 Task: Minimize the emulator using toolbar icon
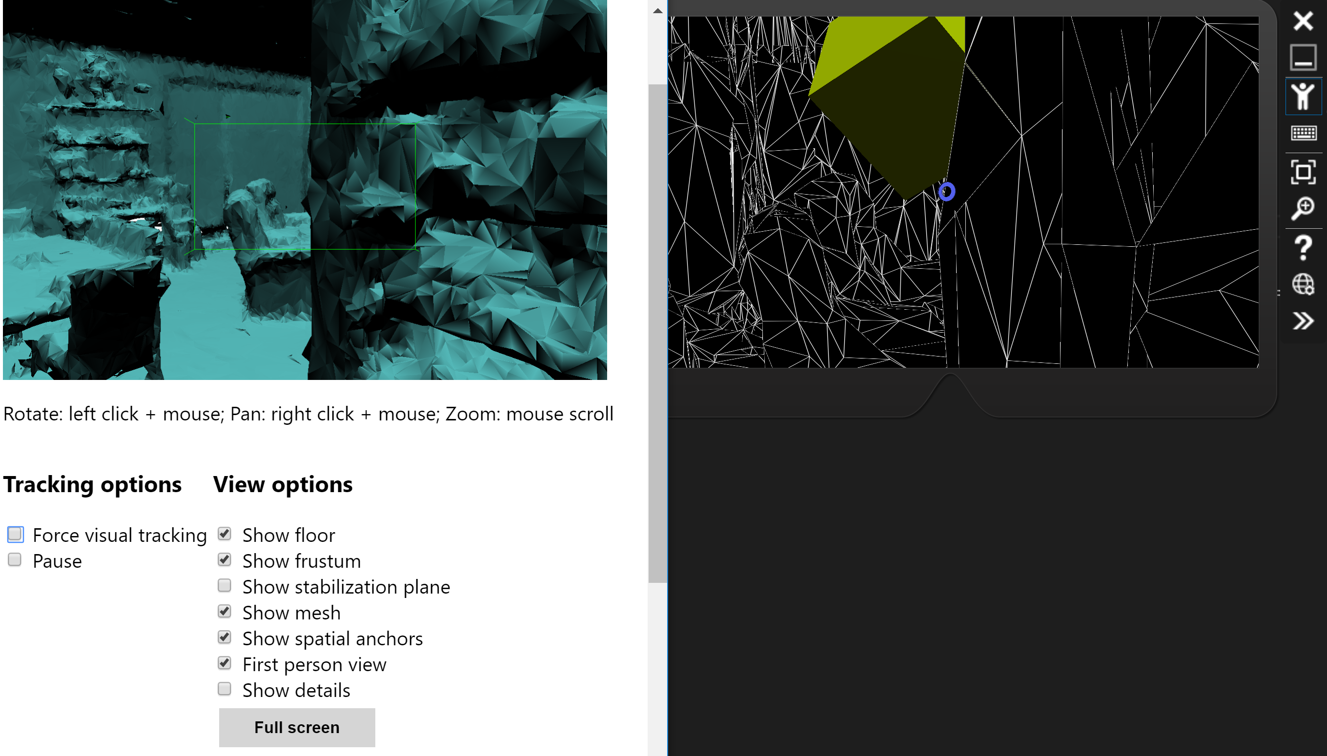tap(1303, 57)
